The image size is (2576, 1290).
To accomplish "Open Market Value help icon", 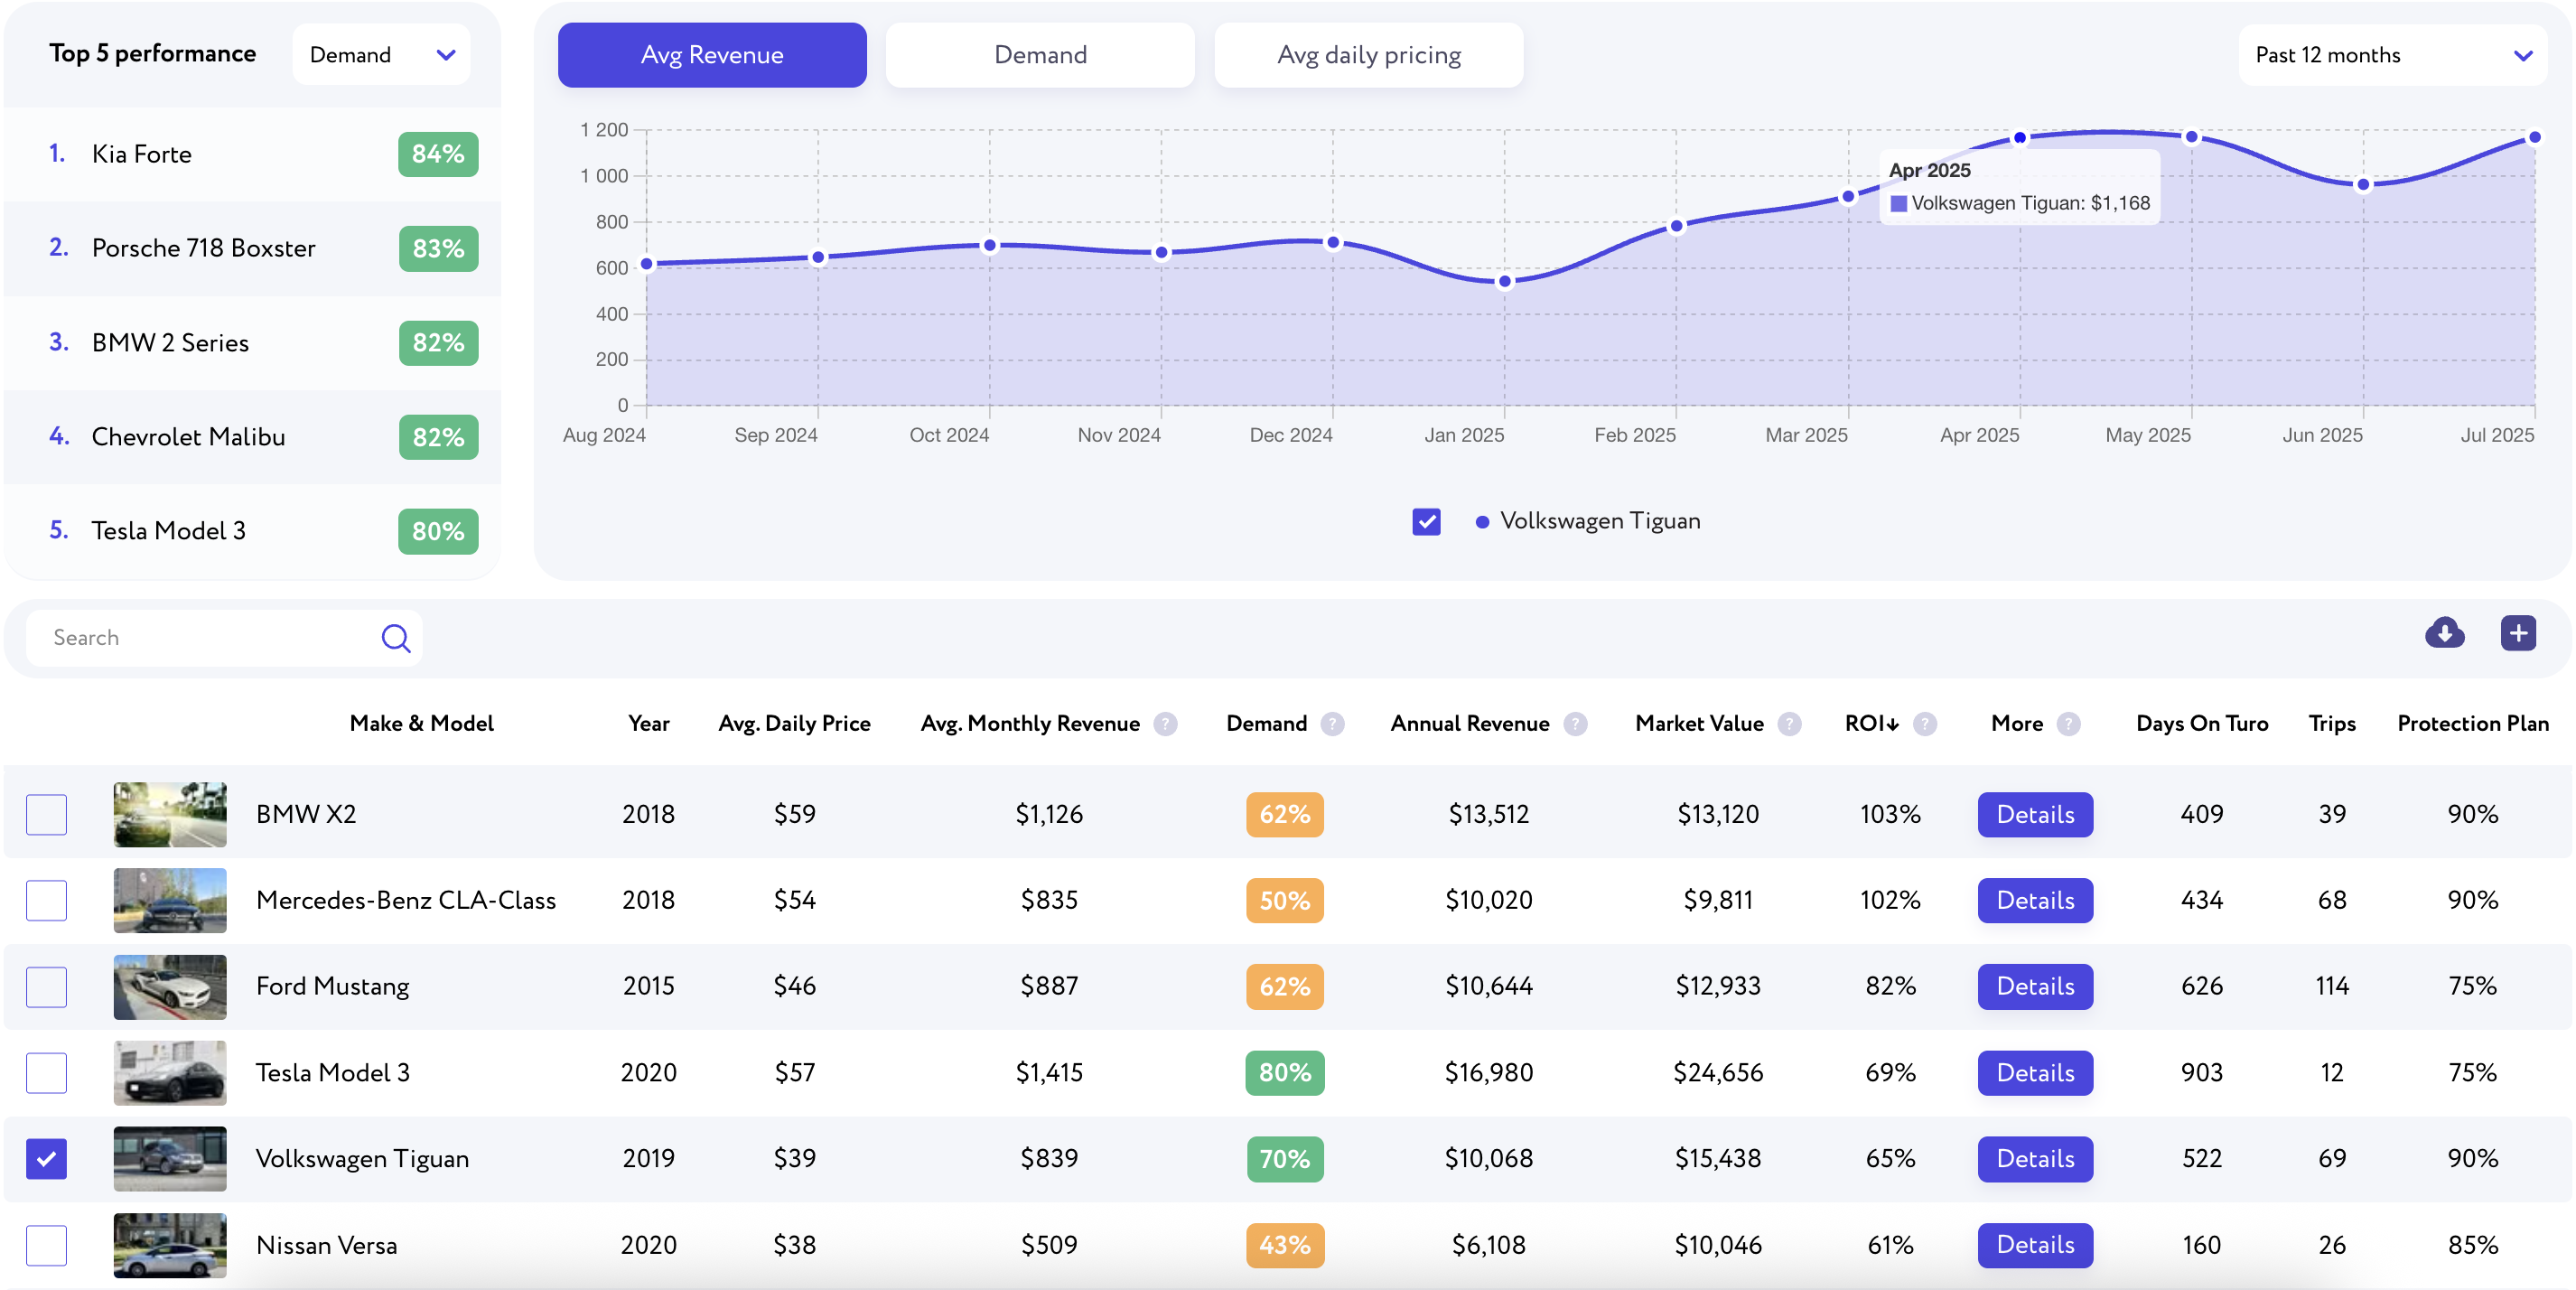I will coord(1789,723).
